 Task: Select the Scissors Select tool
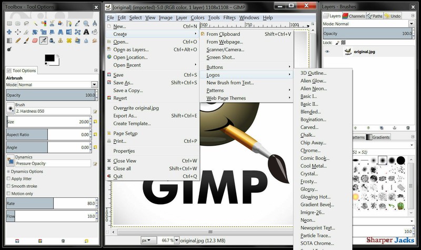click(52, 23)
